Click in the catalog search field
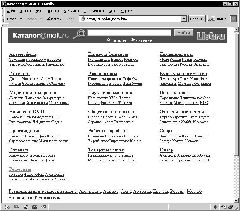The image size is (240, 211). [129, 33]
